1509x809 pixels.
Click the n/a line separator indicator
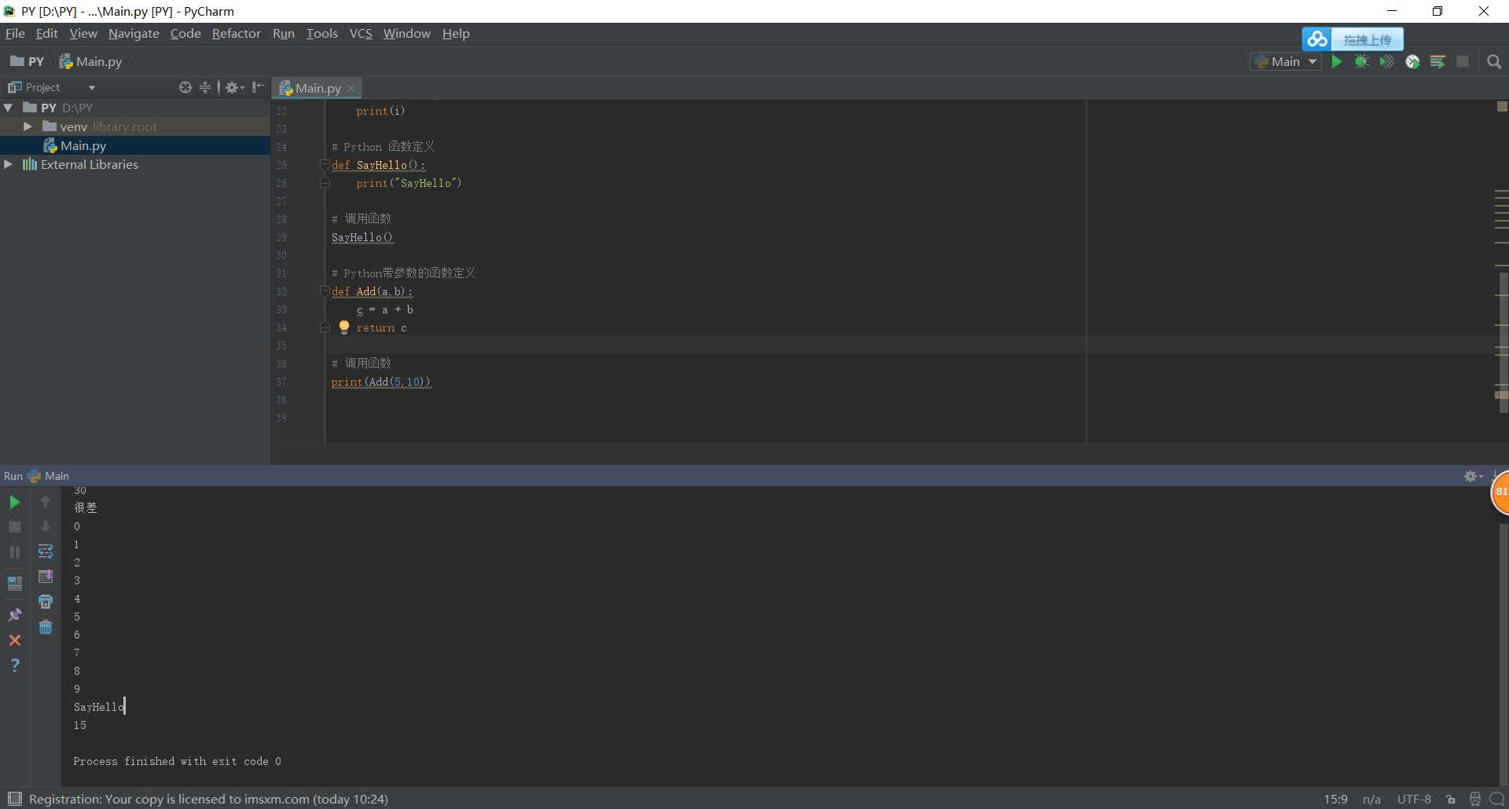point(1371,800)
